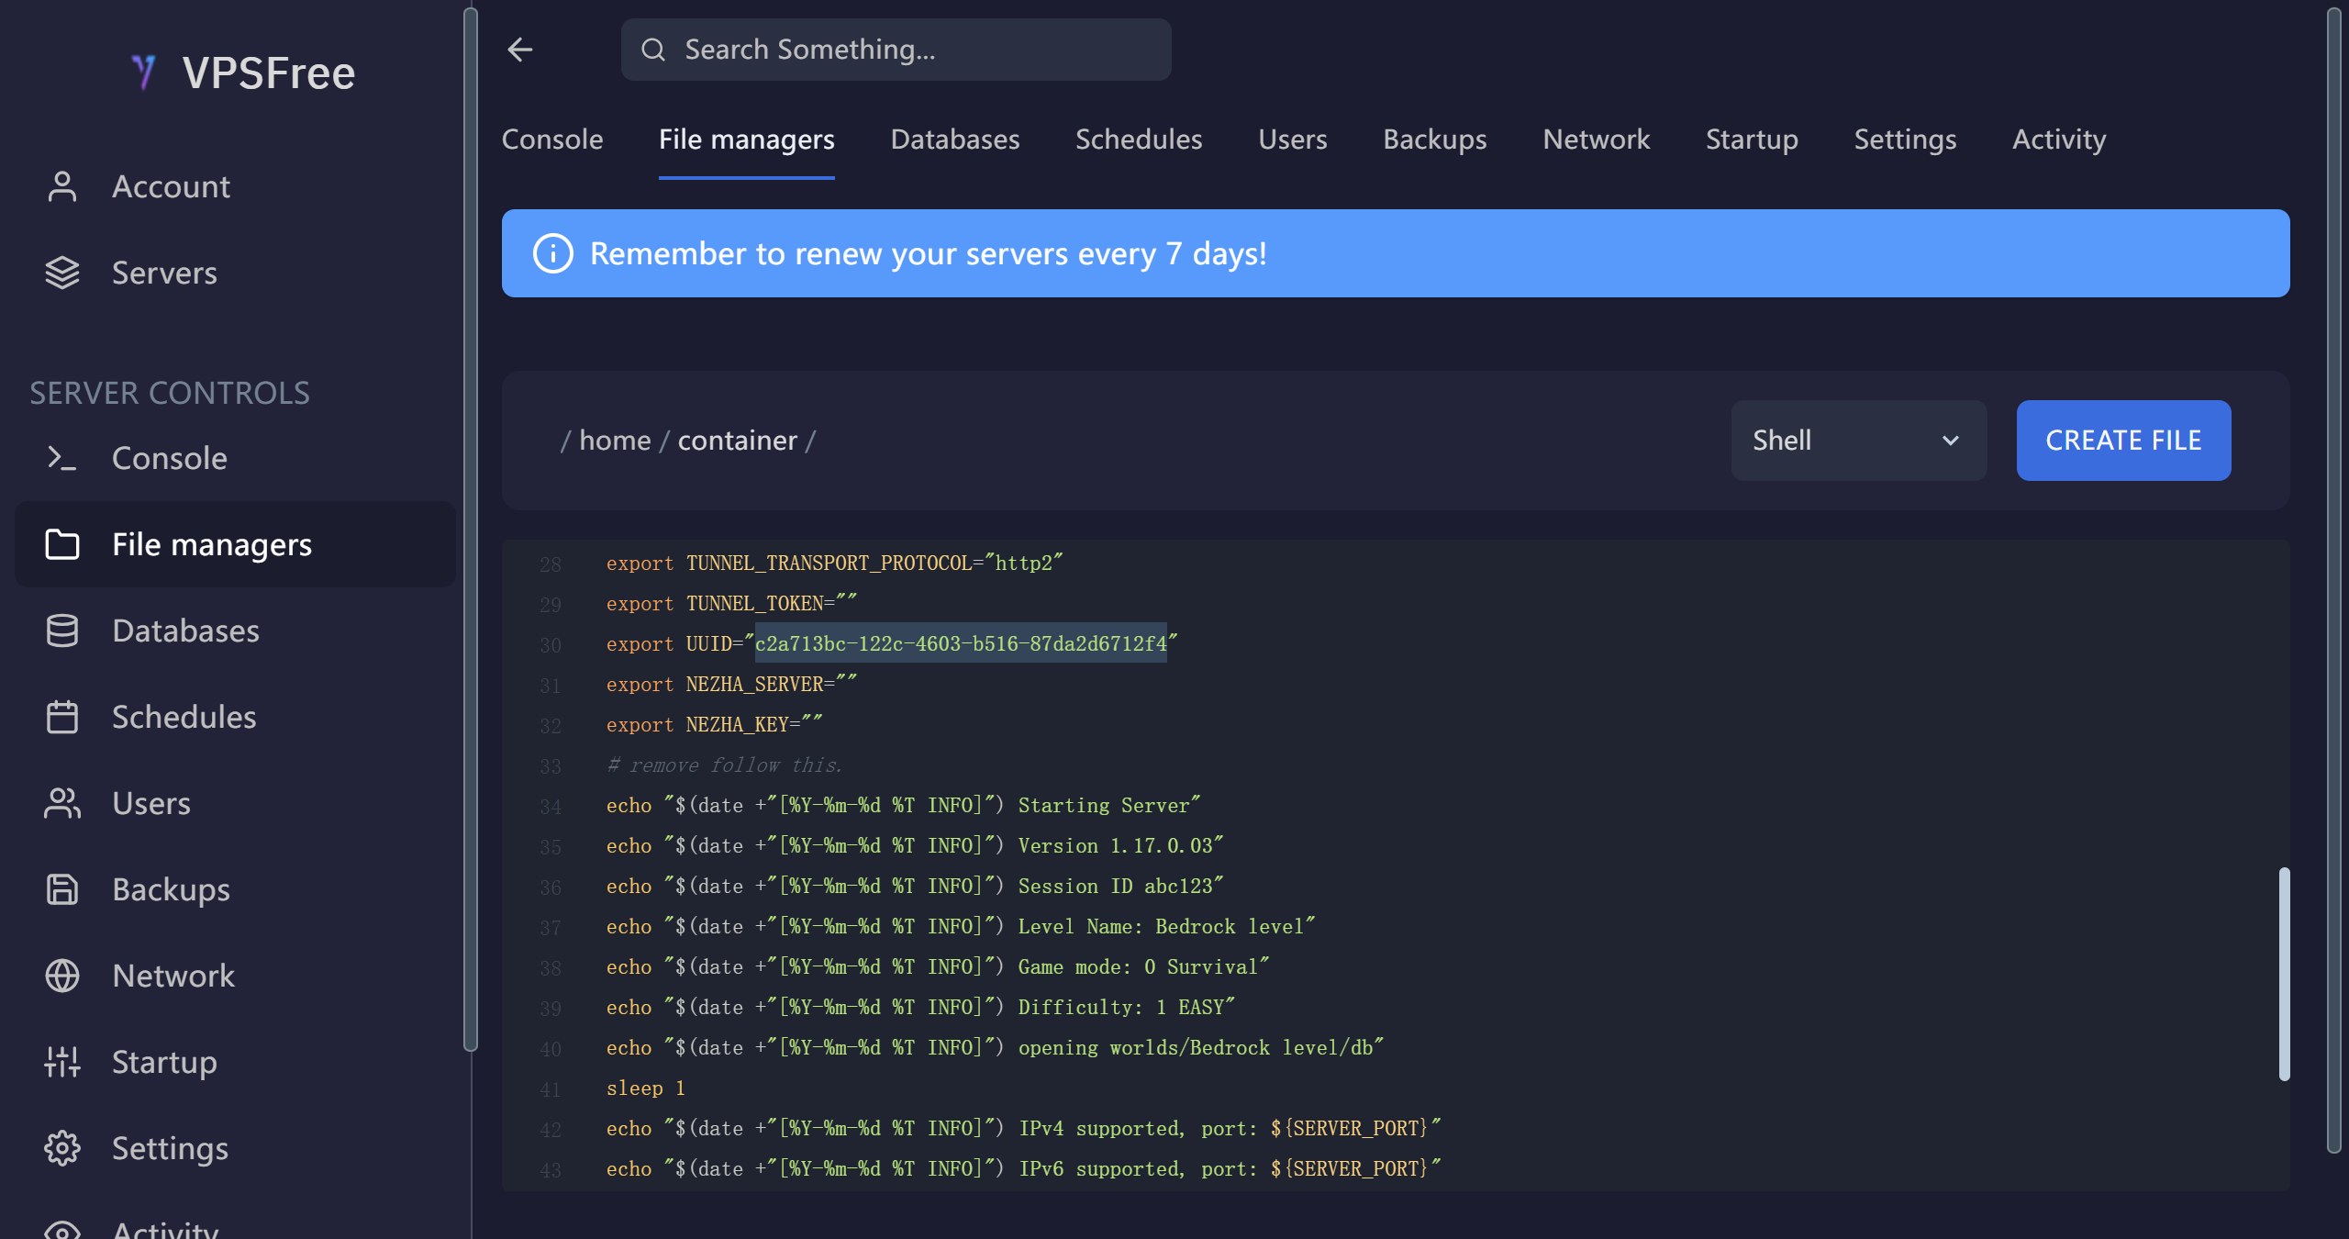Click the Startup sliders icon
The width and height of the screenshot is (2349, 1239).
click(61, 1062)
